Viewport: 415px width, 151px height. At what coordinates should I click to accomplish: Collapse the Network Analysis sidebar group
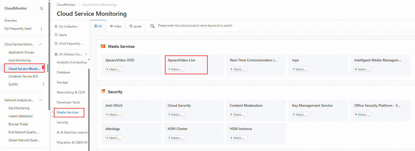[40, 100]
